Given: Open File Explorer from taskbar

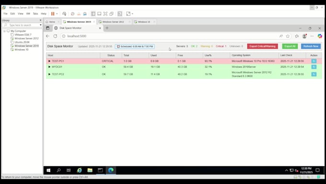Looking at the screenshot, I should [x=90, y=170].
